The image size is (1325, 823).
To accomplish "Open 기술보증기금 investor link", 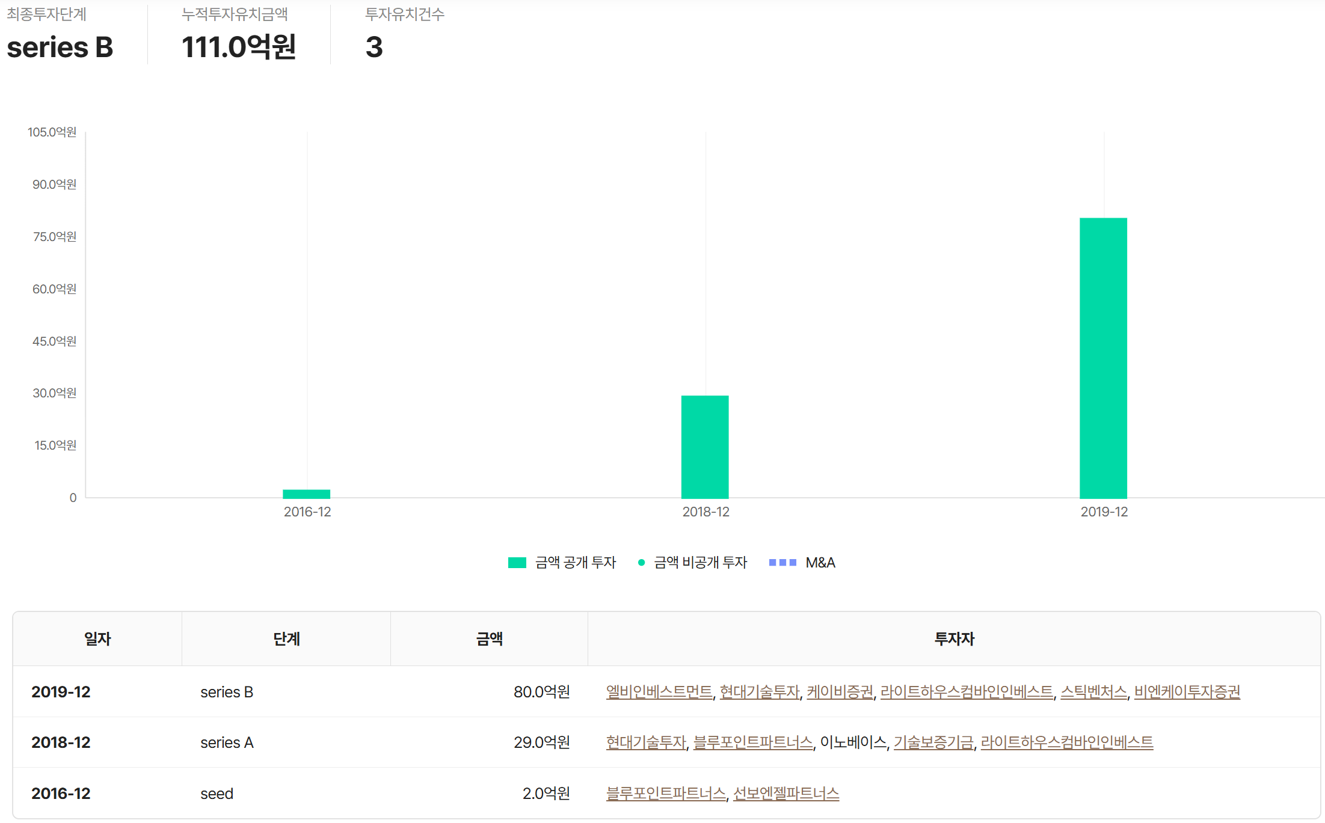I will click(933, 742).
